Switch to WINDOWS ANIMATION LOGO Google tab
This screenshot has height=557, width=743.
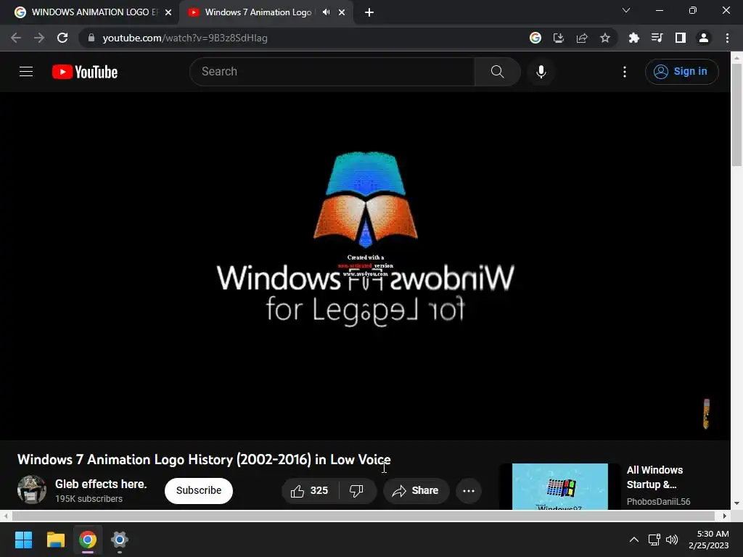click(x=89, y=12)
